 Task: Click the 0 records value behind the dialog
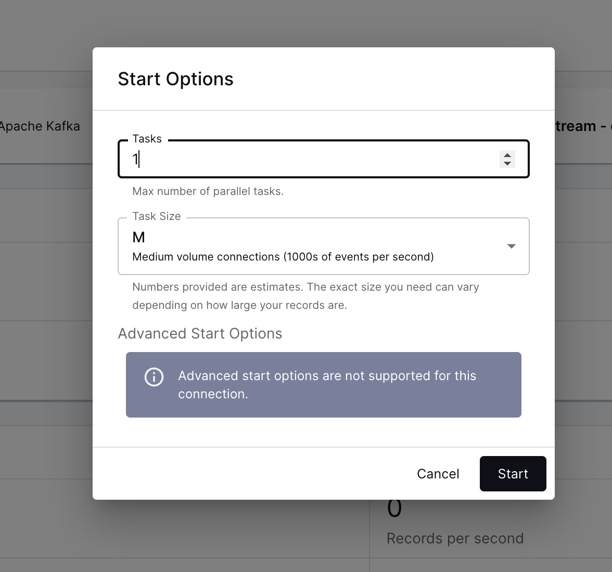coord(394,511)
